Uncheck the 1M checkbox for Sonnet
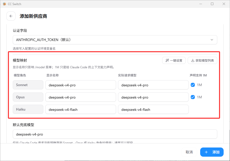The height and width of the screenshot is (161, 230). [x=193, y=85]
